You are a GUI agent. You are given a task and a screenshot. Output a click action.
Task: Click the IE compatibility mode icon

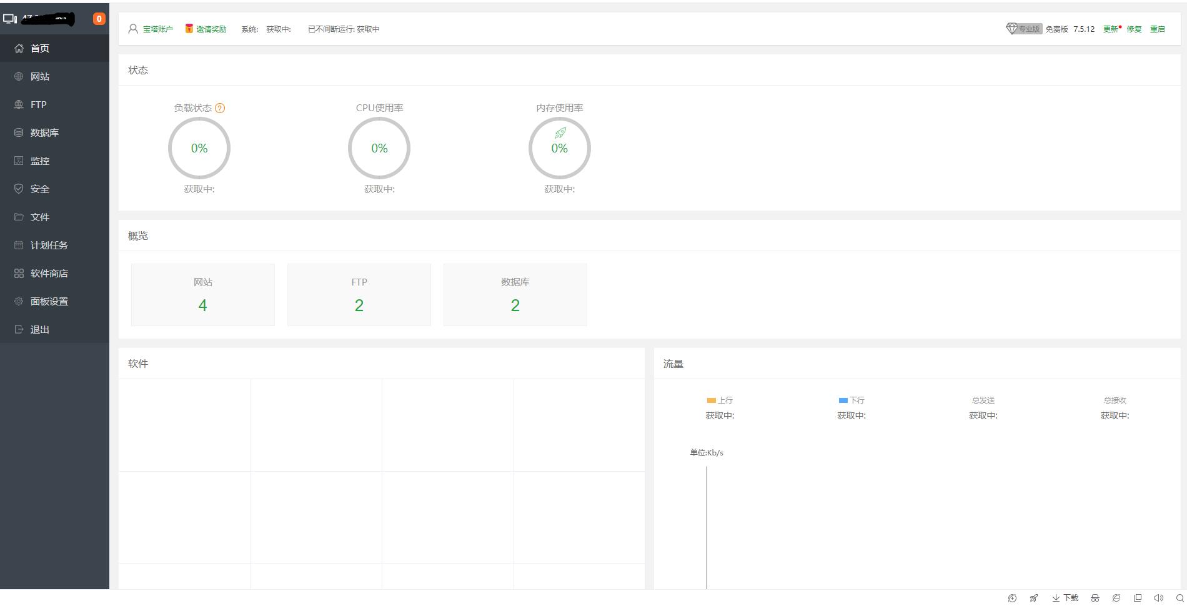point(1116,598)
